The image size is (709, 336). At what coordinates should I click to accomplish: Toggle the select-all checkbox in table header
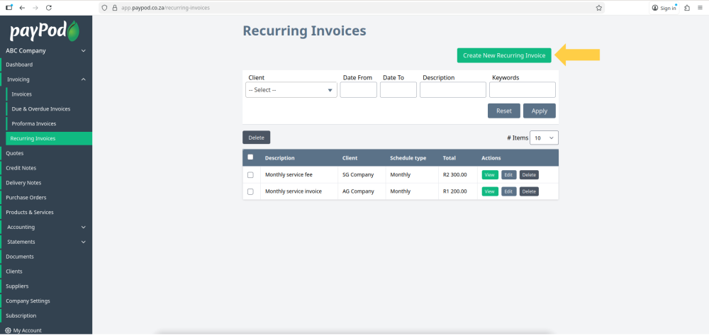(x=250, y=157)
